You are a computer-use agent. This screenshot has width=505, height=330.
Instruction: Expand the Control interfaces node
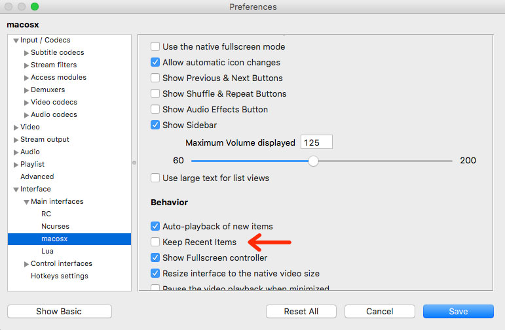coord(26,264)
